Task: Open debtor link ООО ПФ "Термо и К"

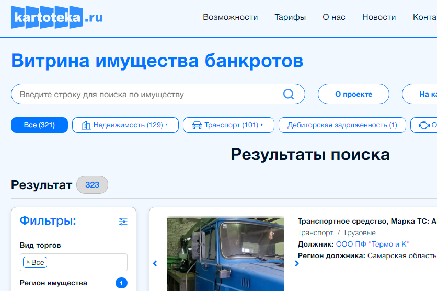Action: click(373, 244)
